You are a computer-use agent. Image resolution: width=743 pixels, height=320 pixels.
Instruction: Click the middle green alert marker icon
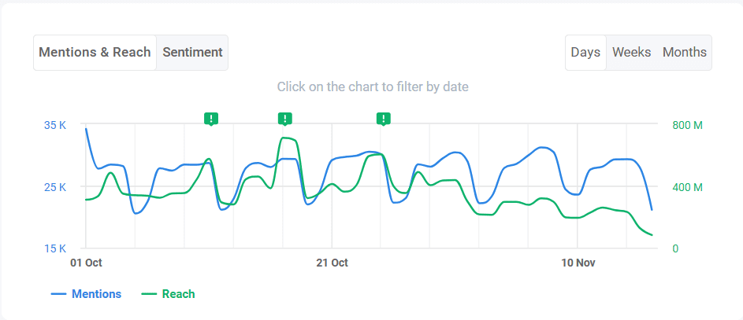tap(284, 119)
